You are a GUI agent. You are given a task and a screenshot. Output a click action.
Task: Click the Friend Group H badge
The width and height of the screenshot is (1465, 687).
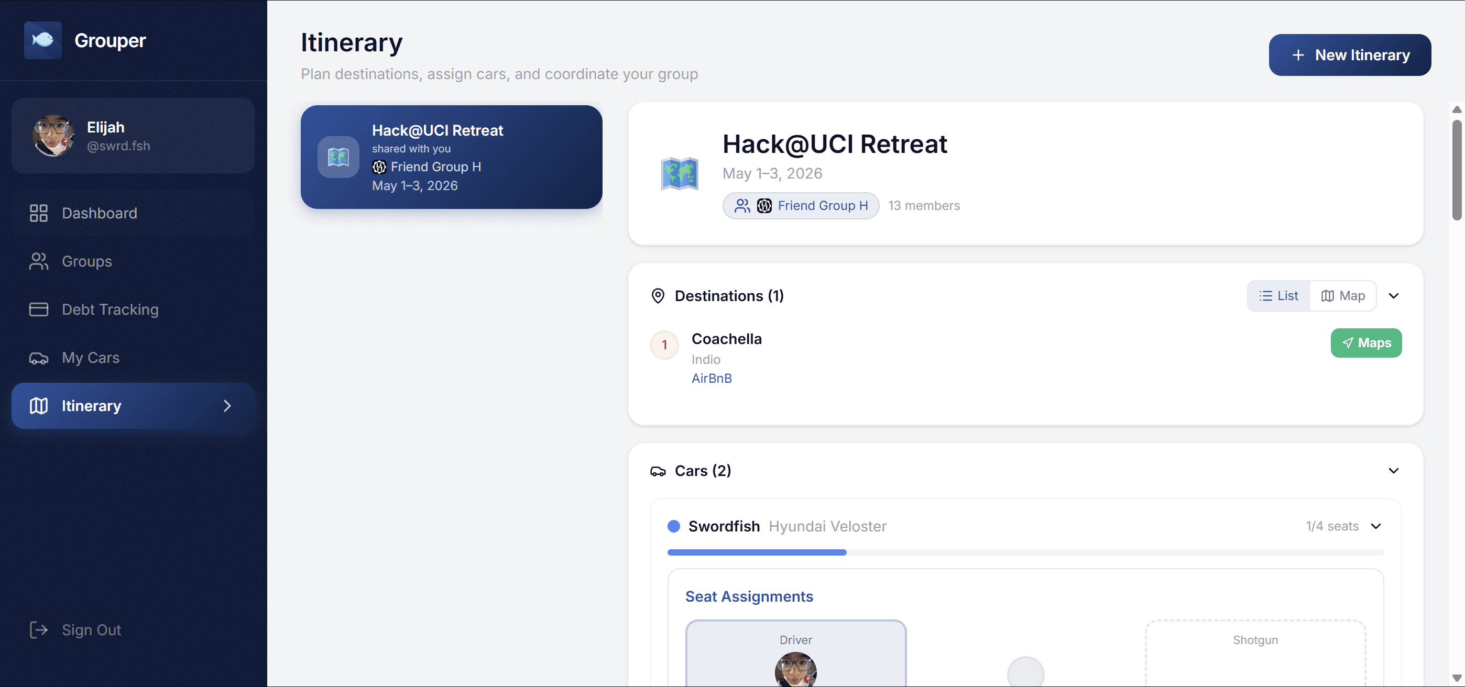pyautogui.click(x=801, y=206)
